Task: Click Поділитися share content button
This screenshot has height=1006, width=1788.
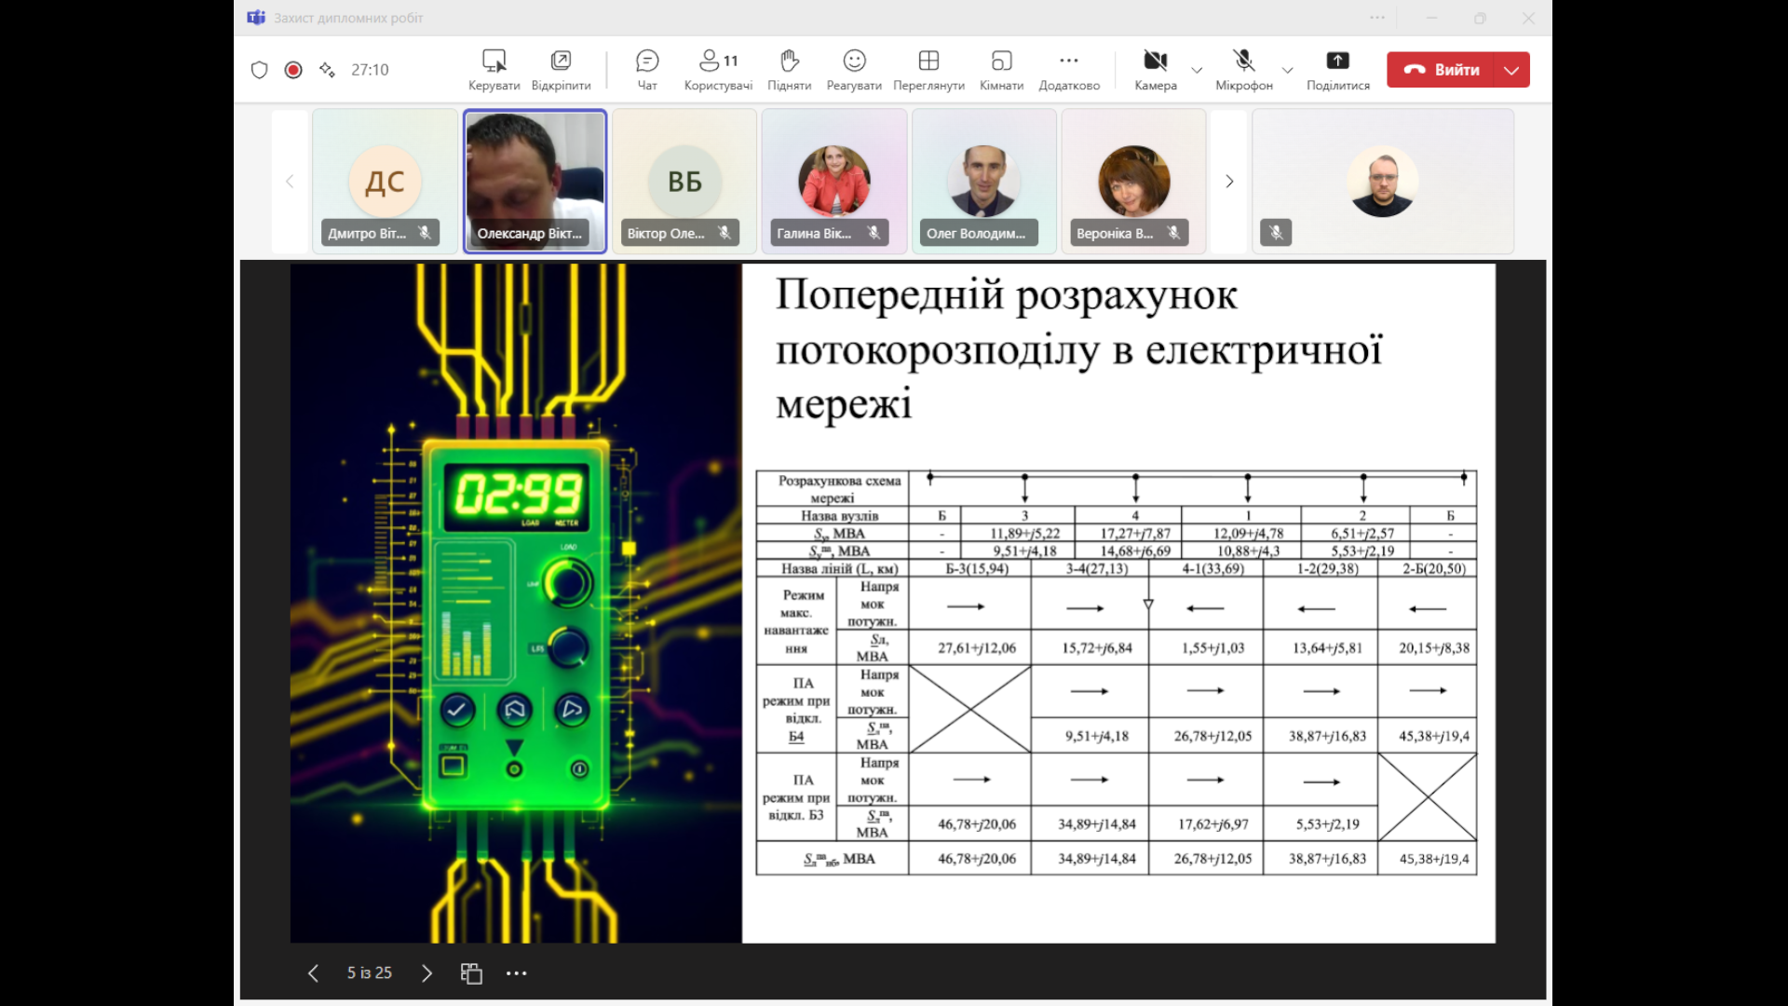Action: 1337,70
